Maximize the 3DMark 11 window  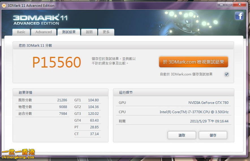pyautogui.click(x=229, y=4)
